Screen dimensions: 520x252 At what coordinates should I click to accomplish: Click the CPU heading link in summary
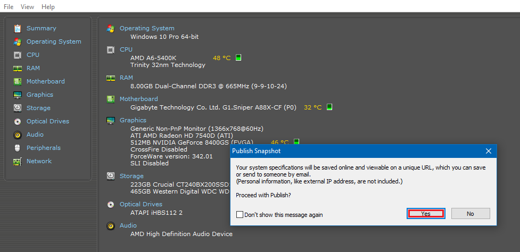click(x=126, y=49)
